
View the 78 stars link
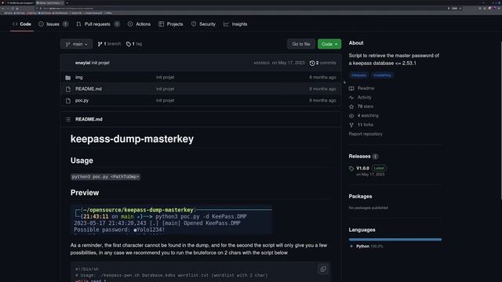point(366,107)
